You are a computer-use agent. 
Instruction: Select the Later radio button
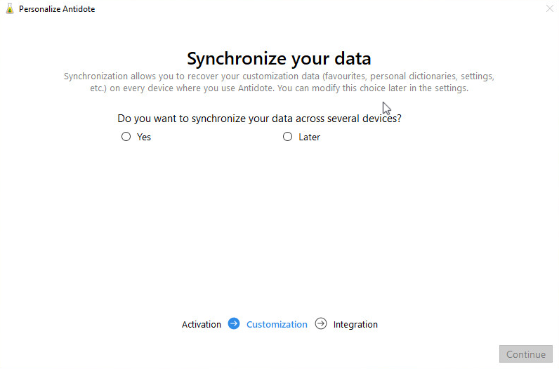[x=287, y=137]
